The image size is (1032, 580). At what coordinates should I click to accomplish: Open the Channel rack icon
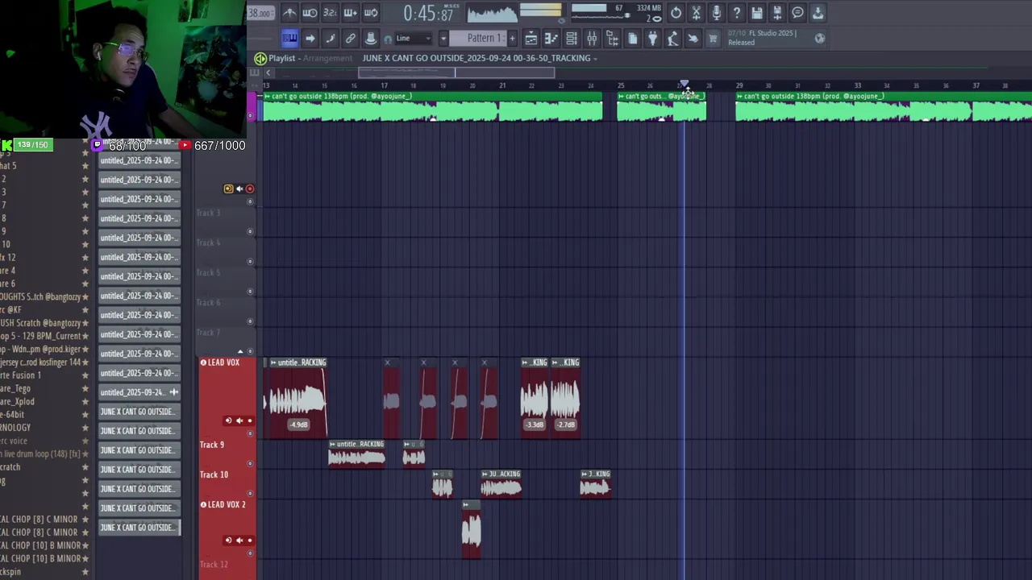[x=572, y=38]
